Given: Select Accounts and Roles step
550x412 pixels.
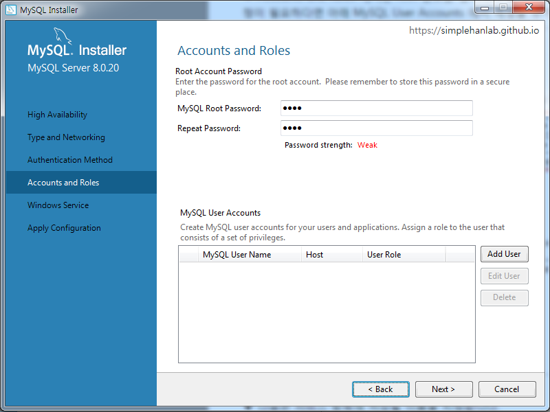Looking at the screenshot, I should 81,182.
